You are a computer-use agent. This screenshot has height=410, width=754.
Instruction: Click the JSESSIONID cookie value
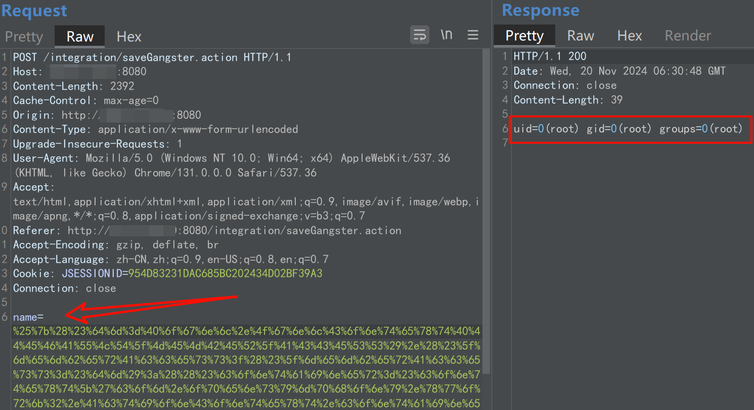tap(226, 274)
